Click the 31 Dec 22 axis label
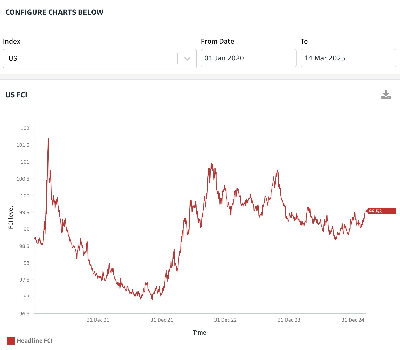Viewport: 400px width, 350px height. click(225, 320)
